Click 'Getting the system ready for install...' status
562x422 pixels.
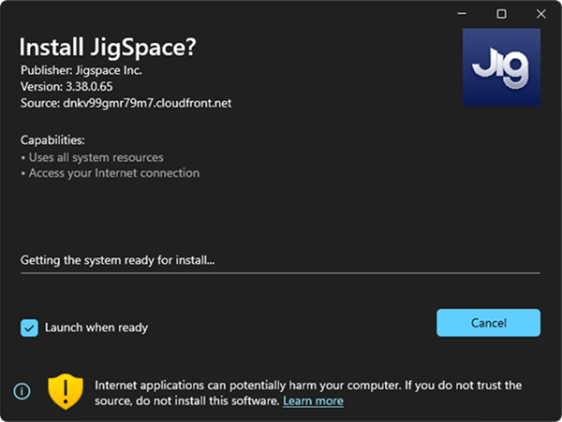118,260
